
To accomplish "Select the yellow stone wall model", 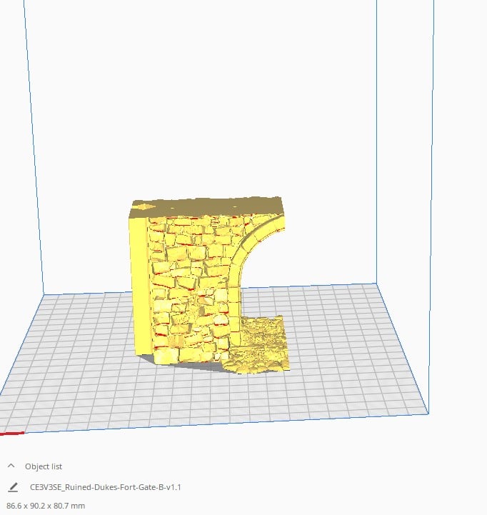I will tap(189, 286).
